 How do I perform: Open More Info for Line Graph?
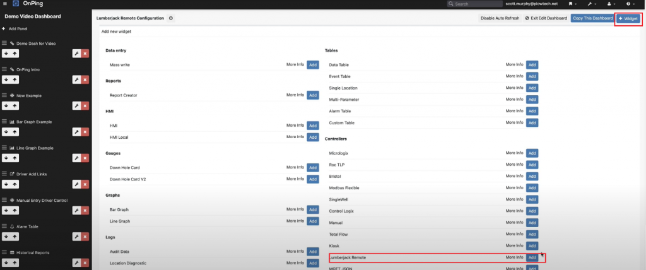tap(295, 221)
